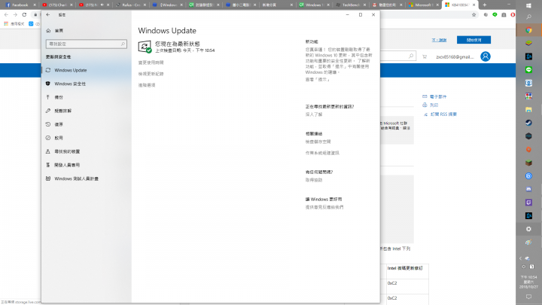Open a new Chrome tab
The width and height of the screenshot is (542, 305).
pyautogui.click(x=485, y=5)
